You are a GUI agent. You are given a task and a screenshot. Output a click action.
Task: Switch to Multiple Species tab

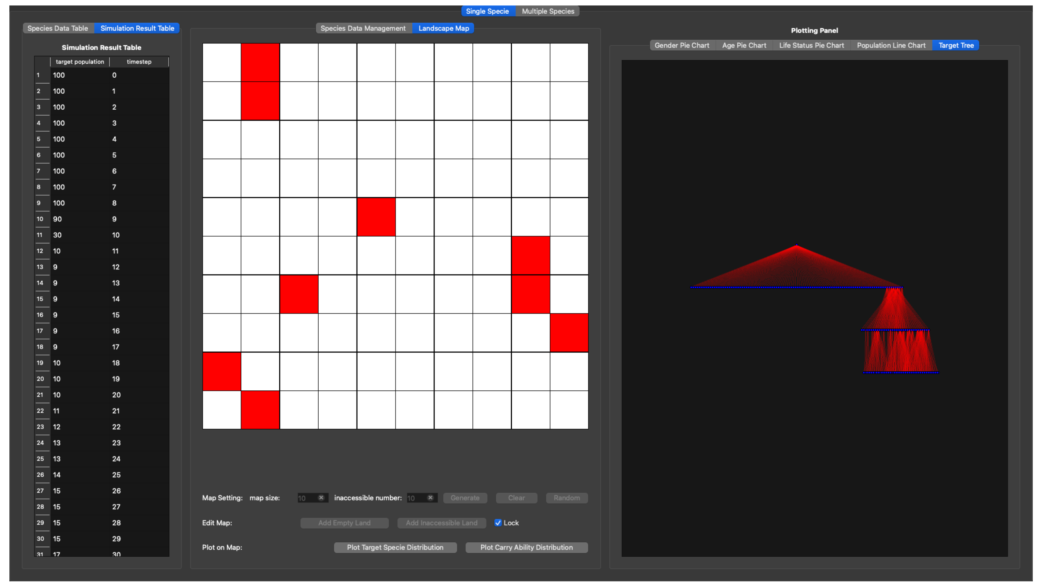pos(547,11)
